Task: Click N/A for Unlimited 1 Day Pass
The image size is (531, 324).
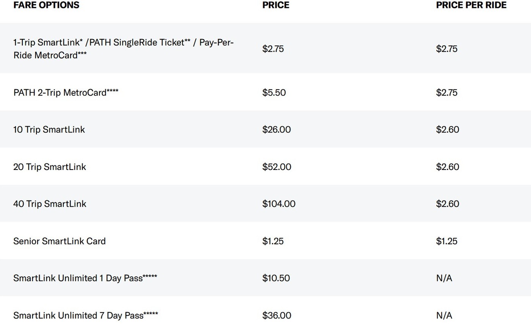Action: [x=444, y=278]
